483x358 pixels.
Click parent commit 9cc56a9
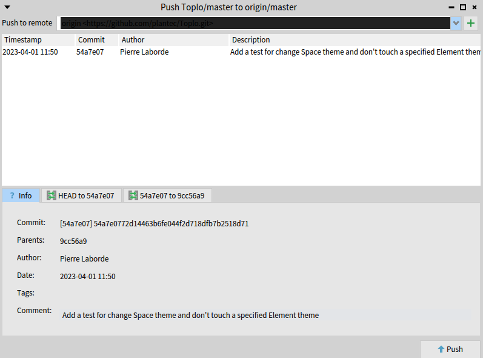[x=73, y=241]
